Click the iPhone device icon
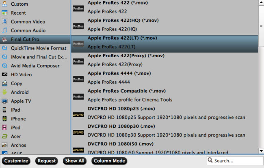 pos(4,118)
